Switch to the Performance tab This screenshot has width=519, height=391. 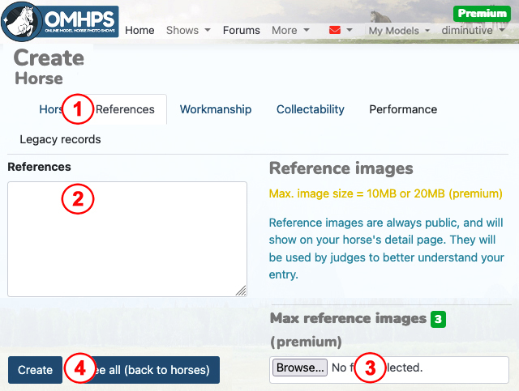tap(403, 109)
